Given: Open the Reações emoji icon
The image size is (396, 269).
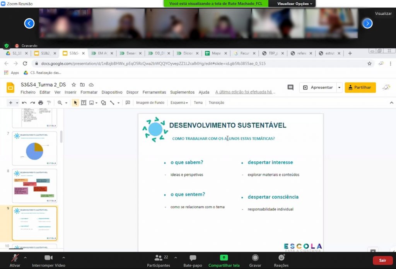Looking at the screenshot, I should point(281,258).
